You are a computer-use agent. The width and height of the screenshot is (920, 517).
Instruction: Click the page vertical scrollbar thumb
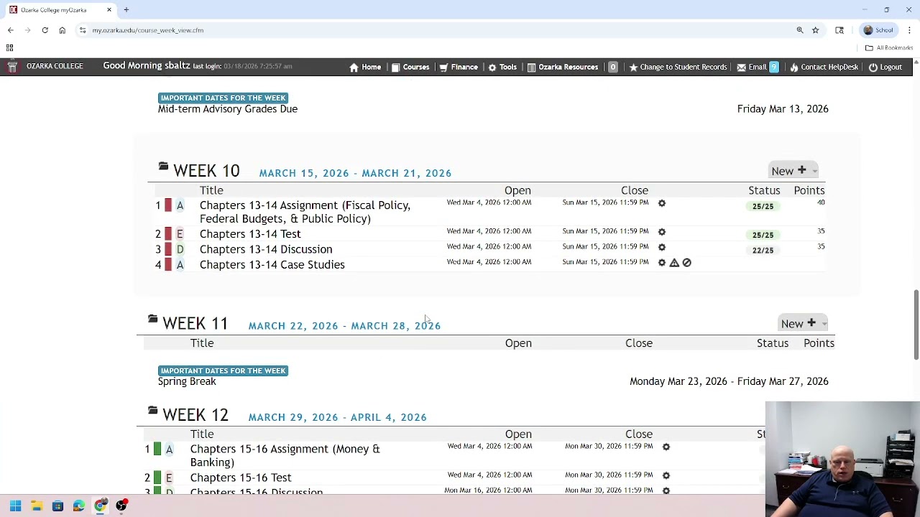916,325
